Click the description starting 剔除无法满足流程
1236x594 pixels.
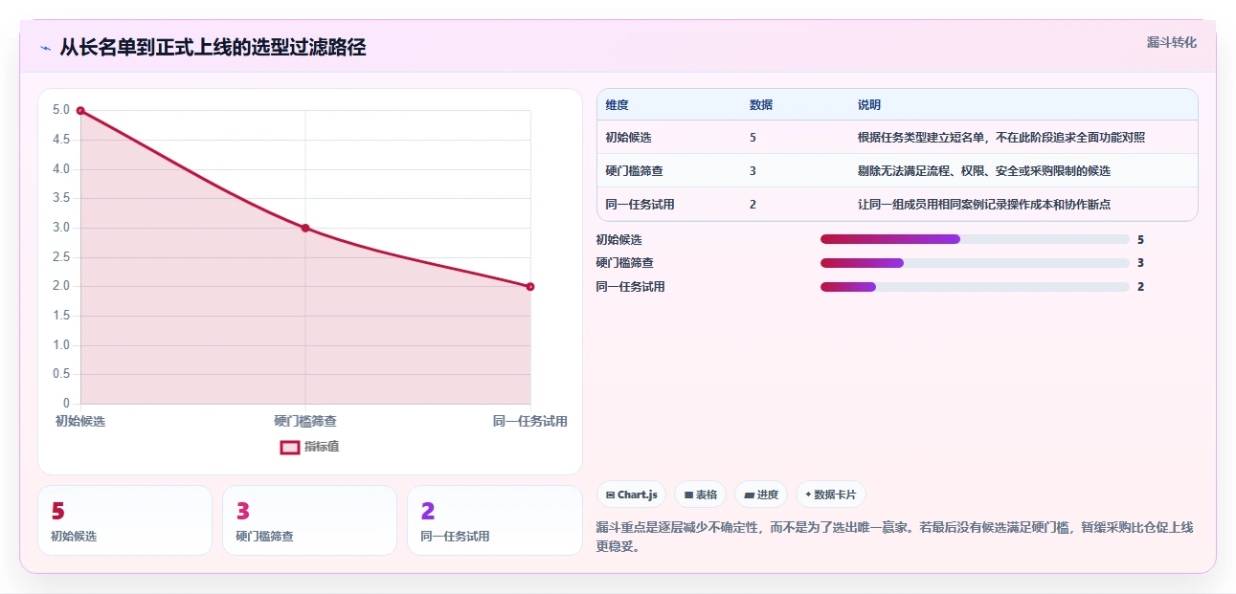984,170
